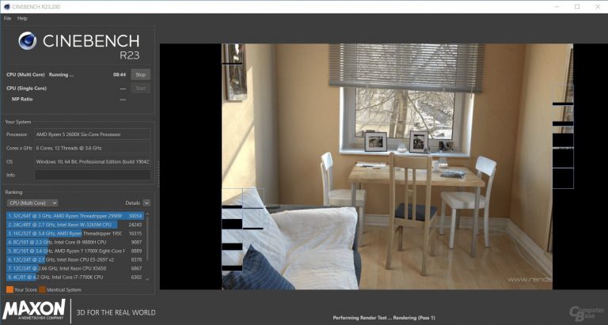Screen dimensions: 608x325
Task: Select ranking entry 5 AMD Ryzen 7 1700X
Action: [x=75, y=251]
